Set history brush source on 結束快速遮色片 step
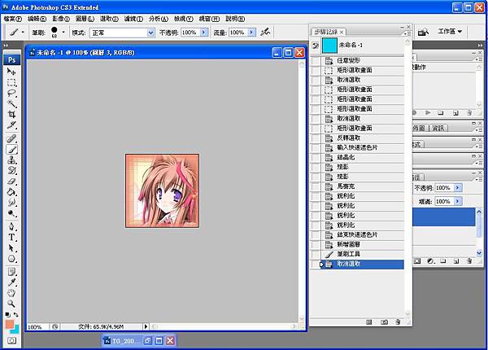The height and width of the screenshot is (350, 488). tap(316, 234)
